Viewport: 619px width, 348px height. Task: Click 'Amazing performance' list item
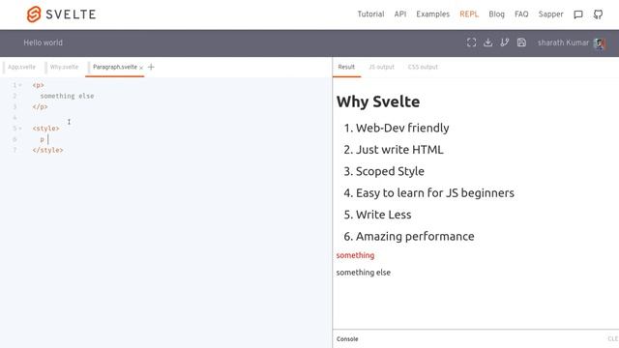[415, 236]
